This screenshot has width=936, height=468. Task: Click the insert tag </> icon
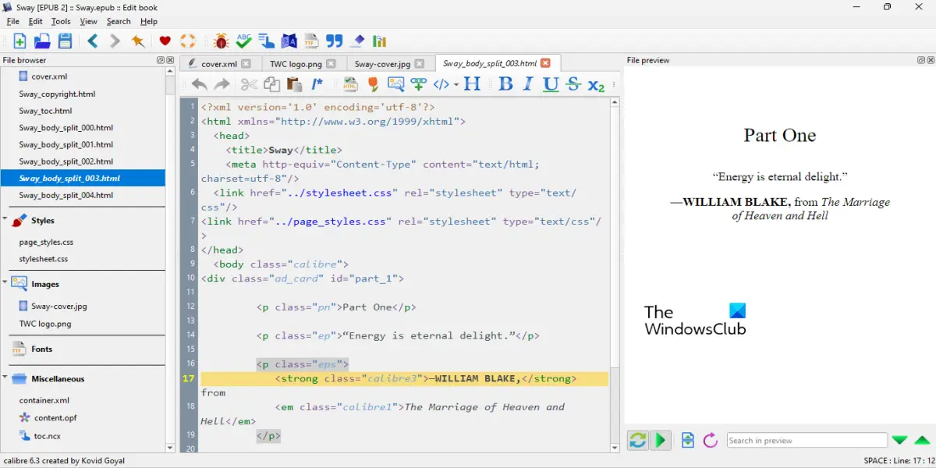point(441,84)
